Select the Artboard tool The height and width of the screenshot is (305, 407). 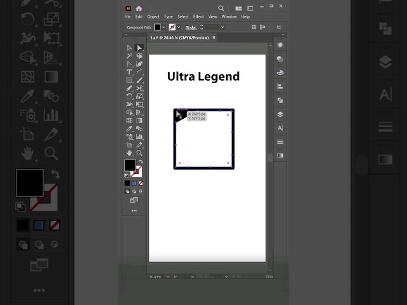(x=129, y=145)
